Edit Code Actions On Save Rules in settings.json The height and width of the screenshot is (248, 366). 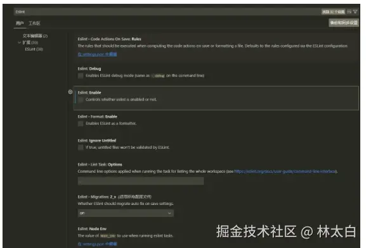pos(97,54)
